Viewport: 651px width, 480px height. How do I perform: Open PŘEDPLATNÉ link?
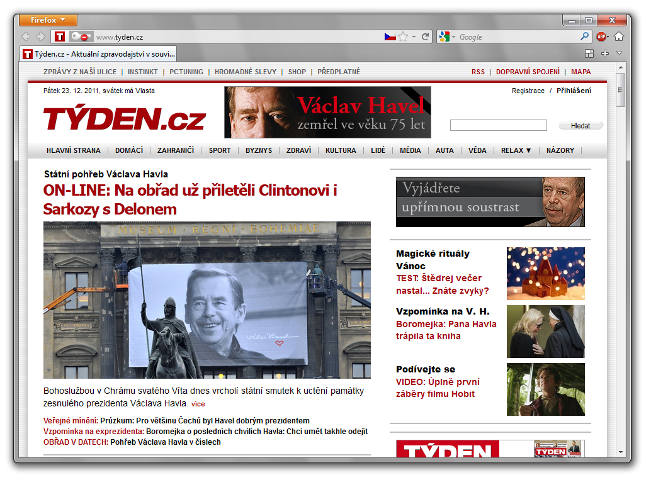[339, 72]
